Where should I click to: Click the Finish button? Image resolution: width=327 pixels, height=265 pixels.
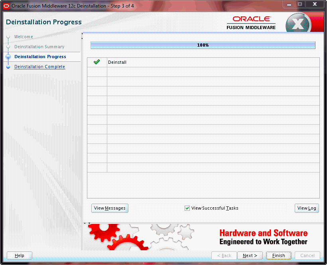[278, 255]
